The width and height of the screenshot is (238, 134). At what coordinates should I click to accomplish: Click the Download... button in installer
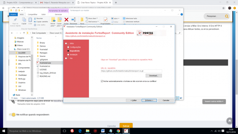click(154, 76)
